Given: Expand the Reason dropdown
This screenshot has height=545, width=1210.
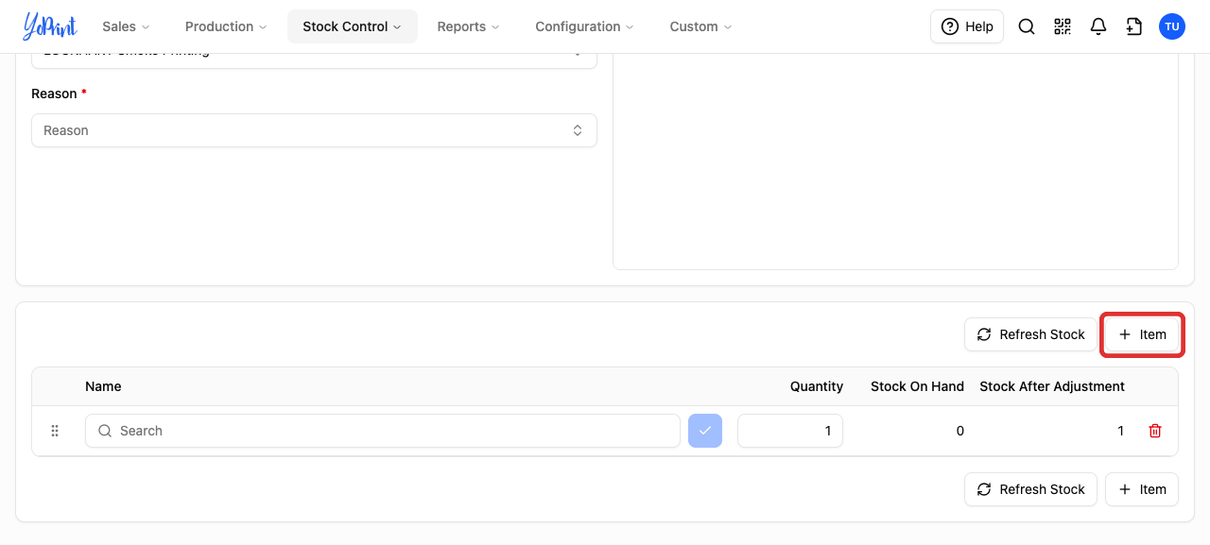Looking at the screenshot, I should [x=314, y=130].
